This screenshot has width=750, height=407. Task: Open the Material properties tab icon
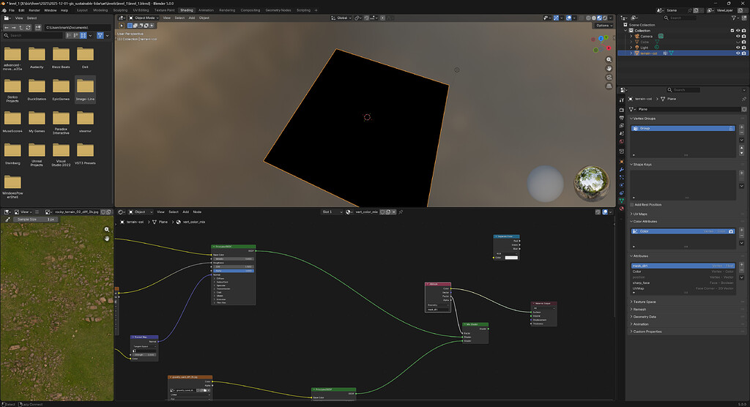tap(621, 209)
